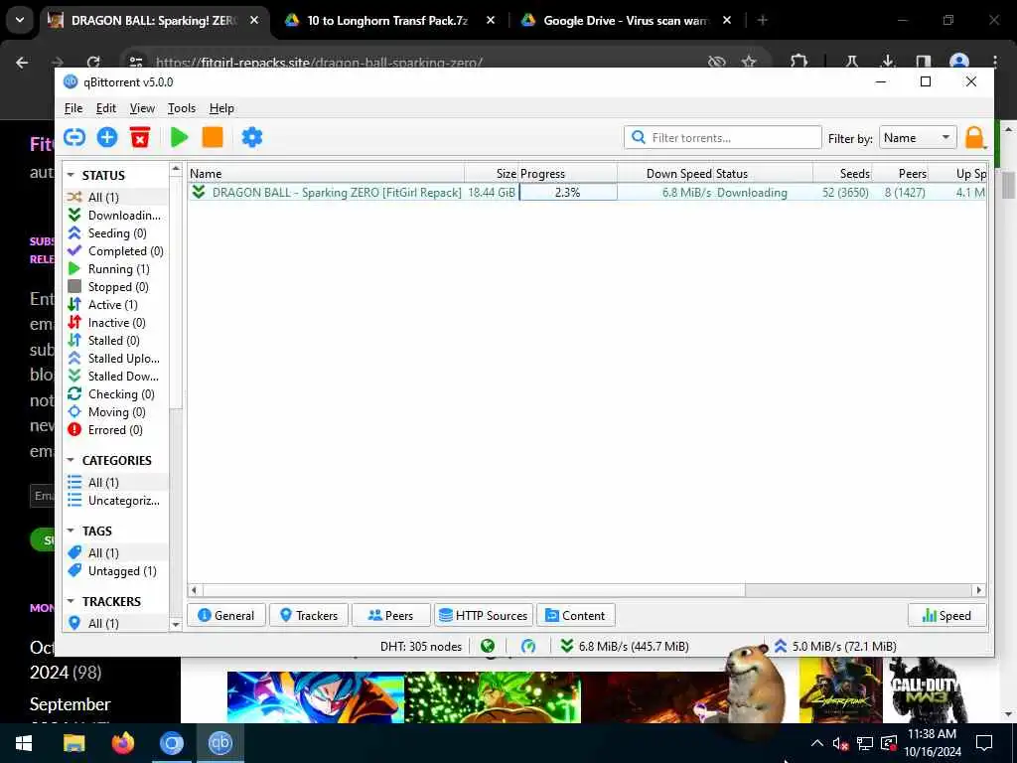
Task: Click the horizontal scrollbar right arrow
Action: click(x=979, y=590)
